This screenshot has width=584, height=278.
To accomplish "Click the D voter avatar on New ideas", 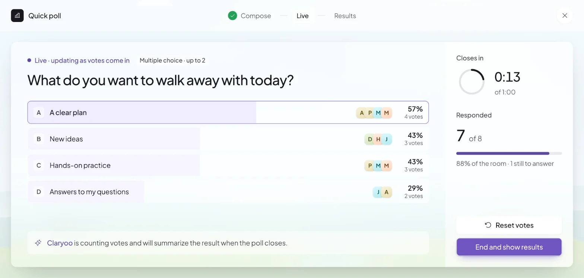I will [x=370, y=139].
